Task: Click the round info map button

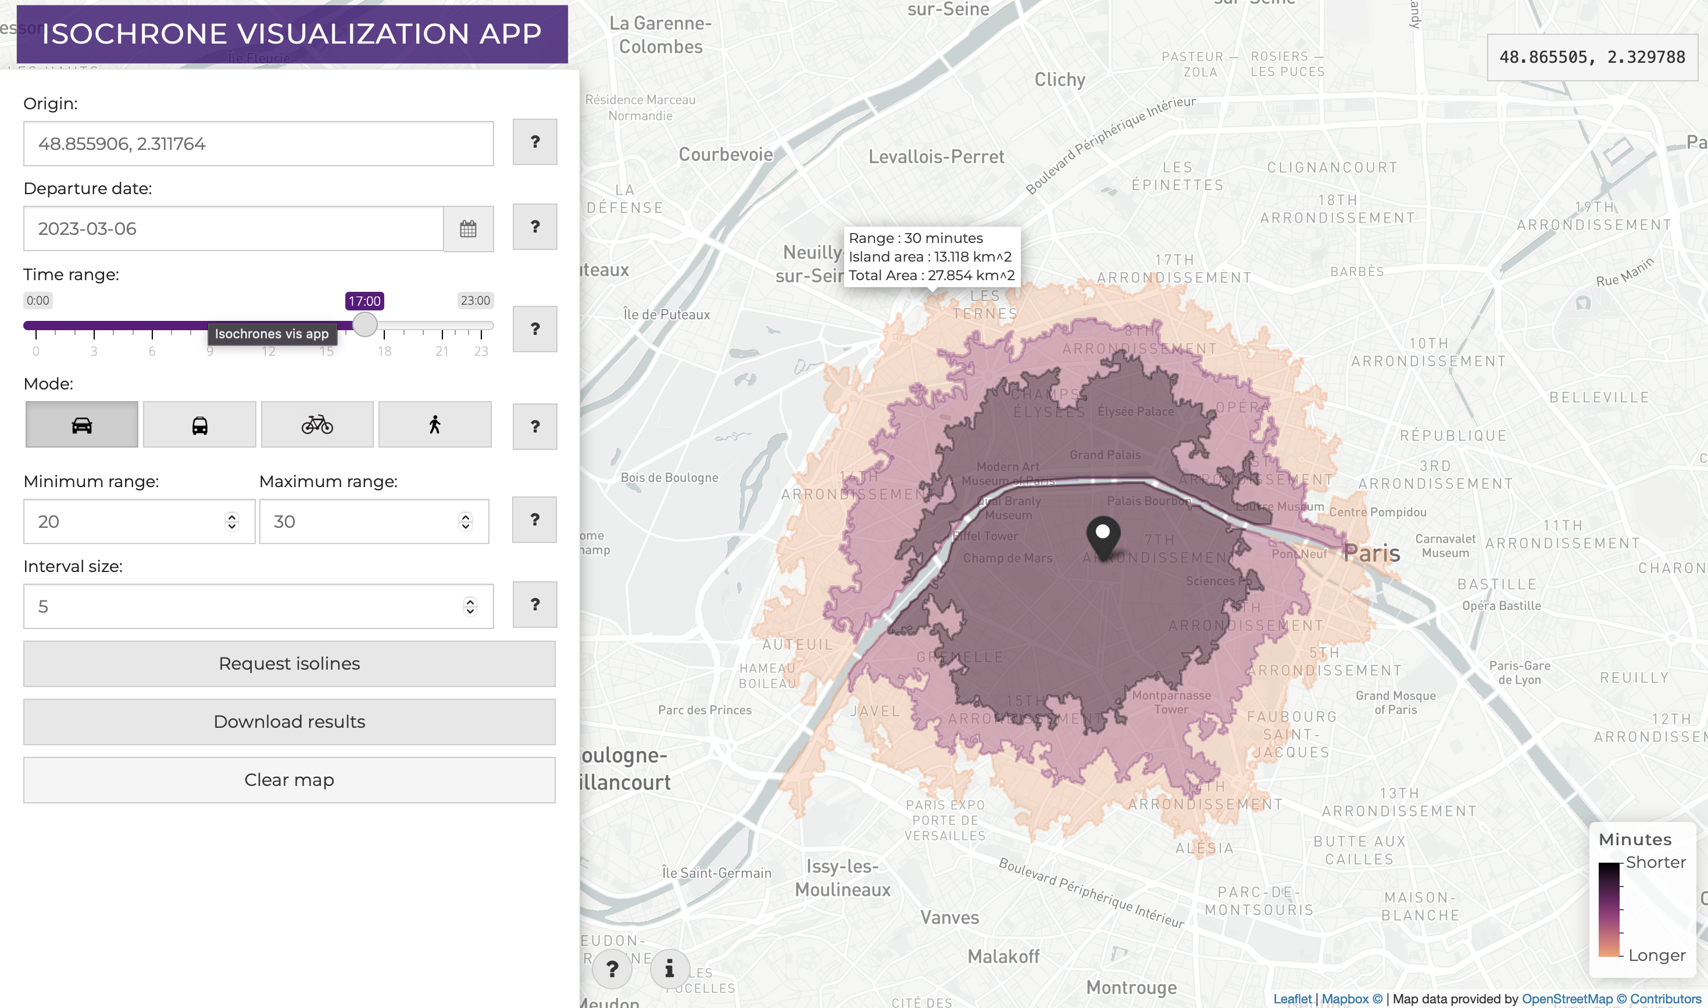Action: (670, 968)
